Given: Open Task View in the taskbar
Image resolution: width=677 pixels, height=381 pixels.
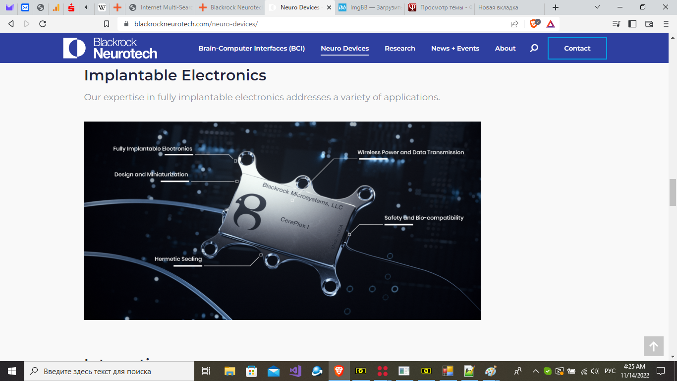Looking at the screenshot, I should coord(206,371).
